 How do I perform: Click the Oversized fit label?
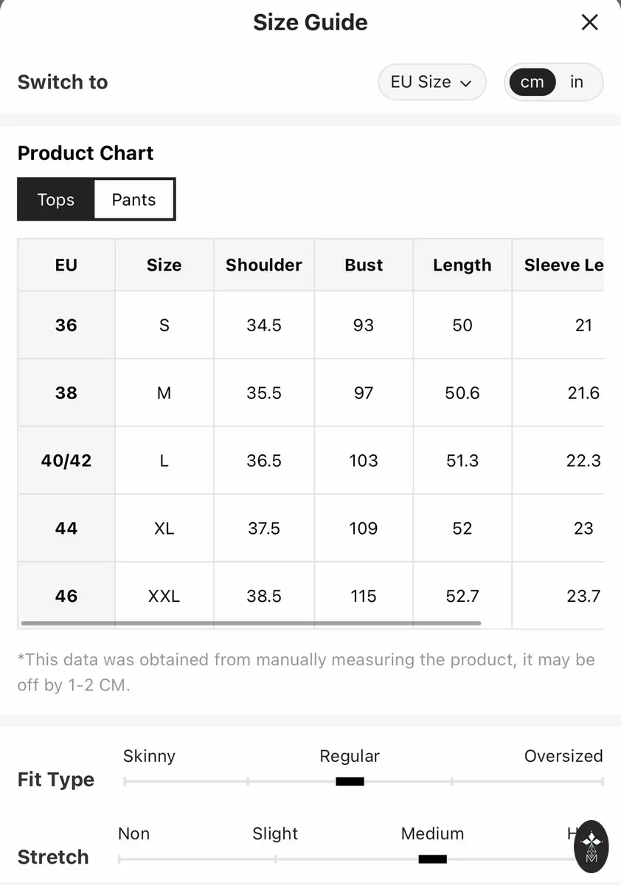tap(563, 756)
